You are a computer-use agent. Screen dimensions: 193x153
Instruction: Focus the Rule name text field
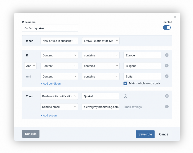(50, 28)
